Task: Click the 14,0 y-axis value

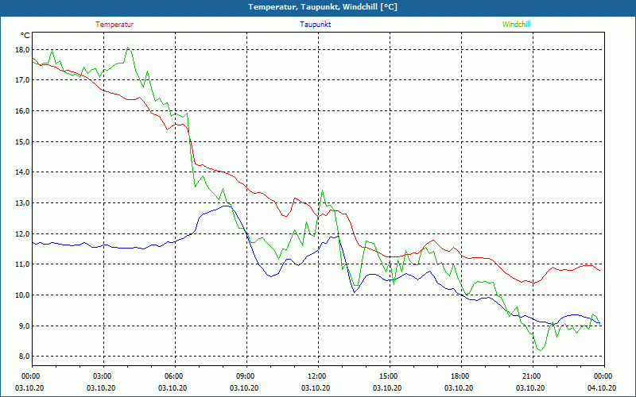Action: [x=23, y=172]
